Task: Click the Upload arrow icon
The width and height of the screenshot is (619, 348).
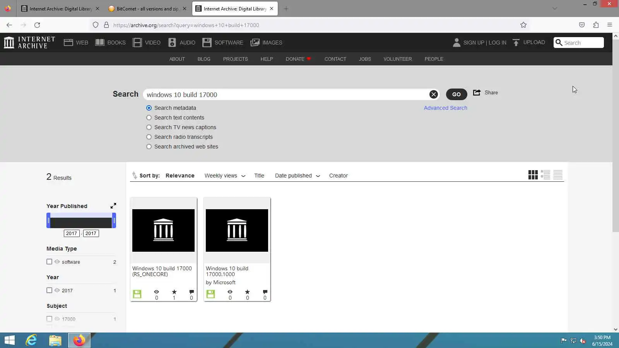Action: [x=516, y=43]
